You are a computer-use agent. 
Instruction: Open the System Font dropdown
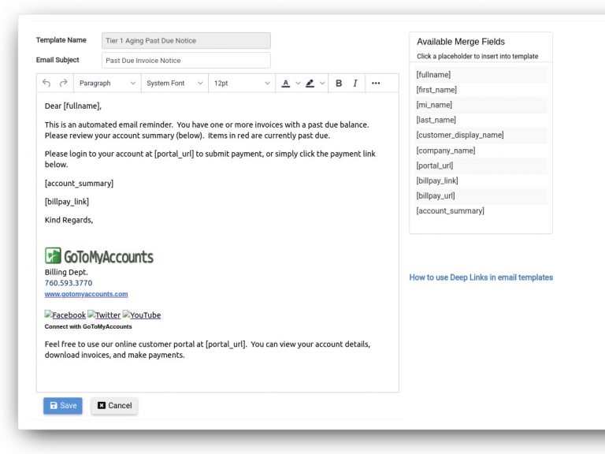174,83
